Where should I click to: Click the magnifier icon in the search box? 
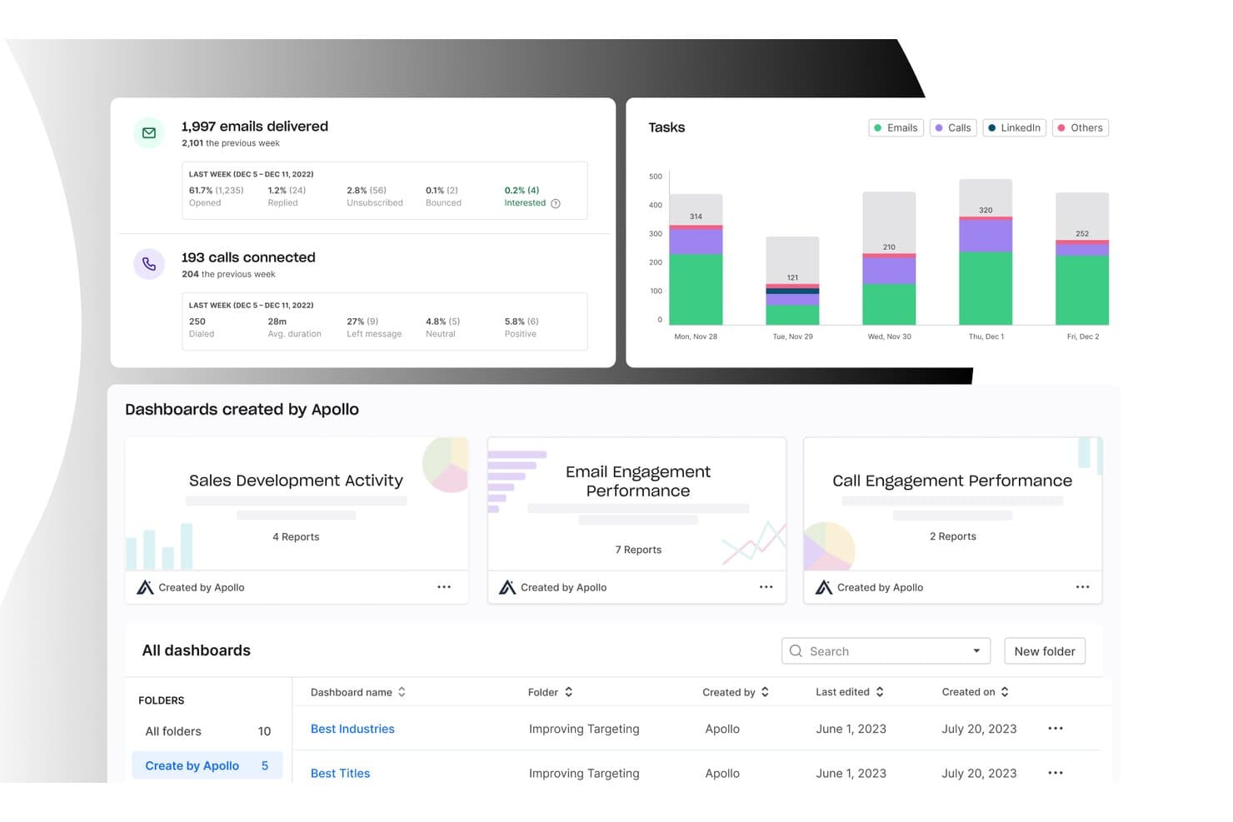[x=796, y=651]
